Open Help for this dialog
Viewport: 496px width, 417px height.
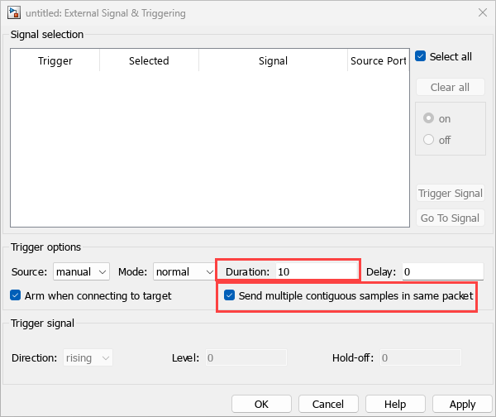click(395, 405)
